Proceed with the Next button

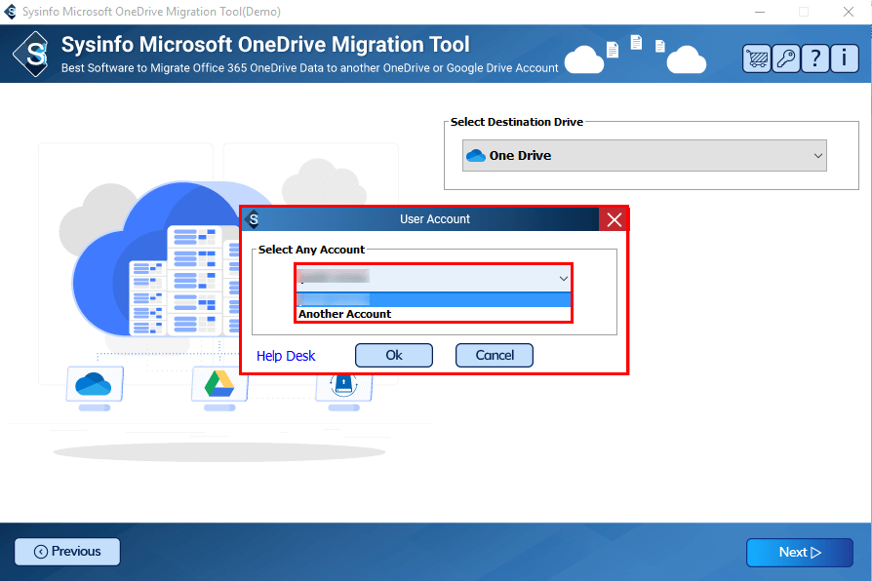pos(799,552)
